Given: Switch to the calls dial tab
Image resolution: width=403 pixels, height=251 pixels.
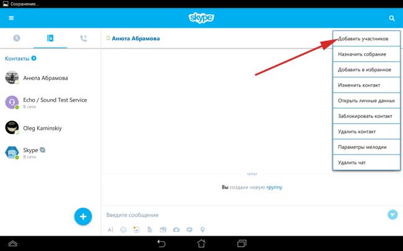Looking at the screenshot, I should coord(84,38).
